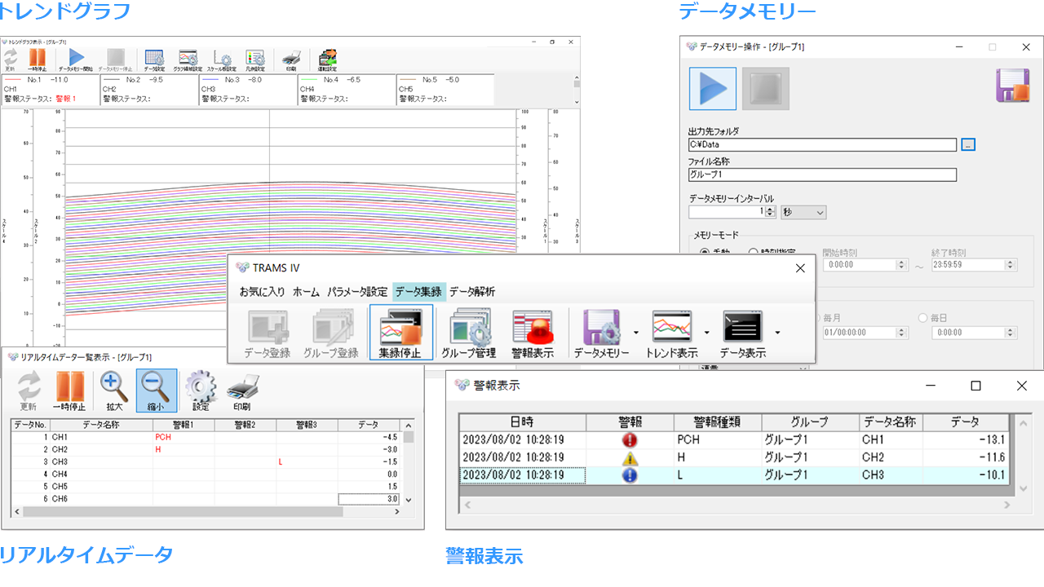The image size is (1044, 587).
Task: Click 一時停止 in realtime data list window
Action: [x=69, y=391]
